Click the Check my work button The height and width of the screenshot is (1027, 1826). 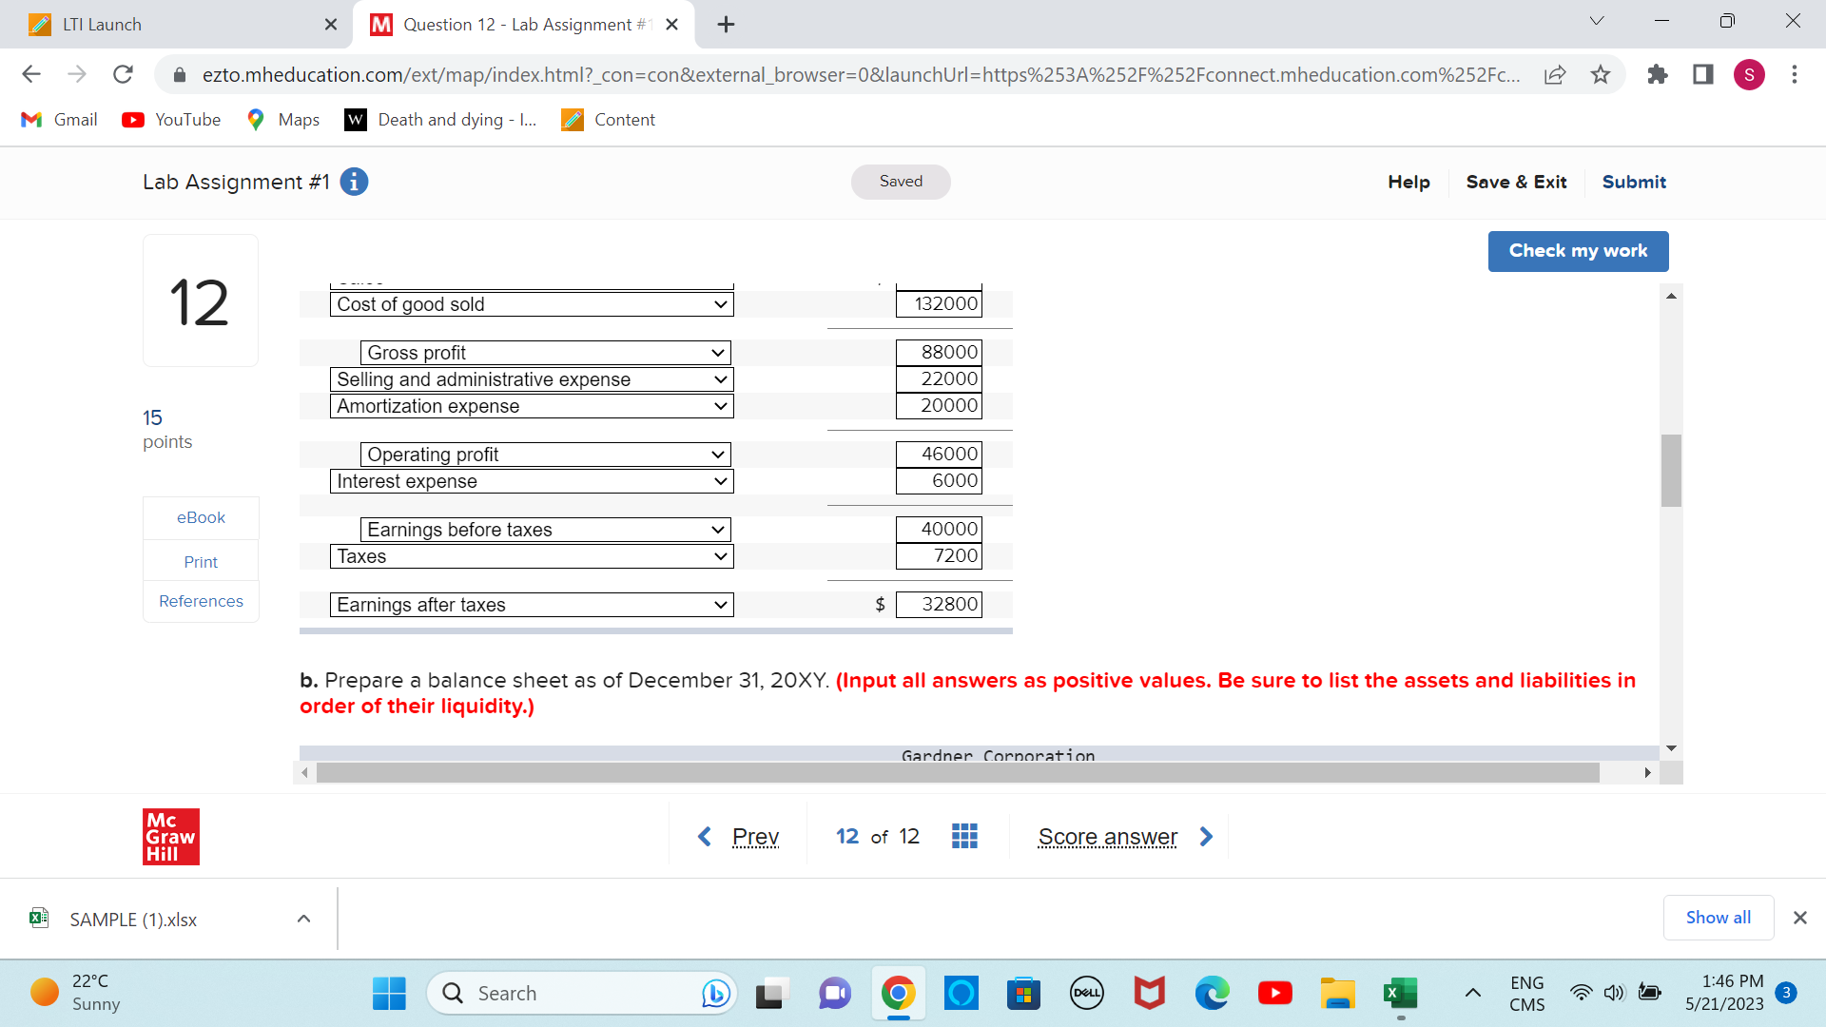coord(1578,251)
